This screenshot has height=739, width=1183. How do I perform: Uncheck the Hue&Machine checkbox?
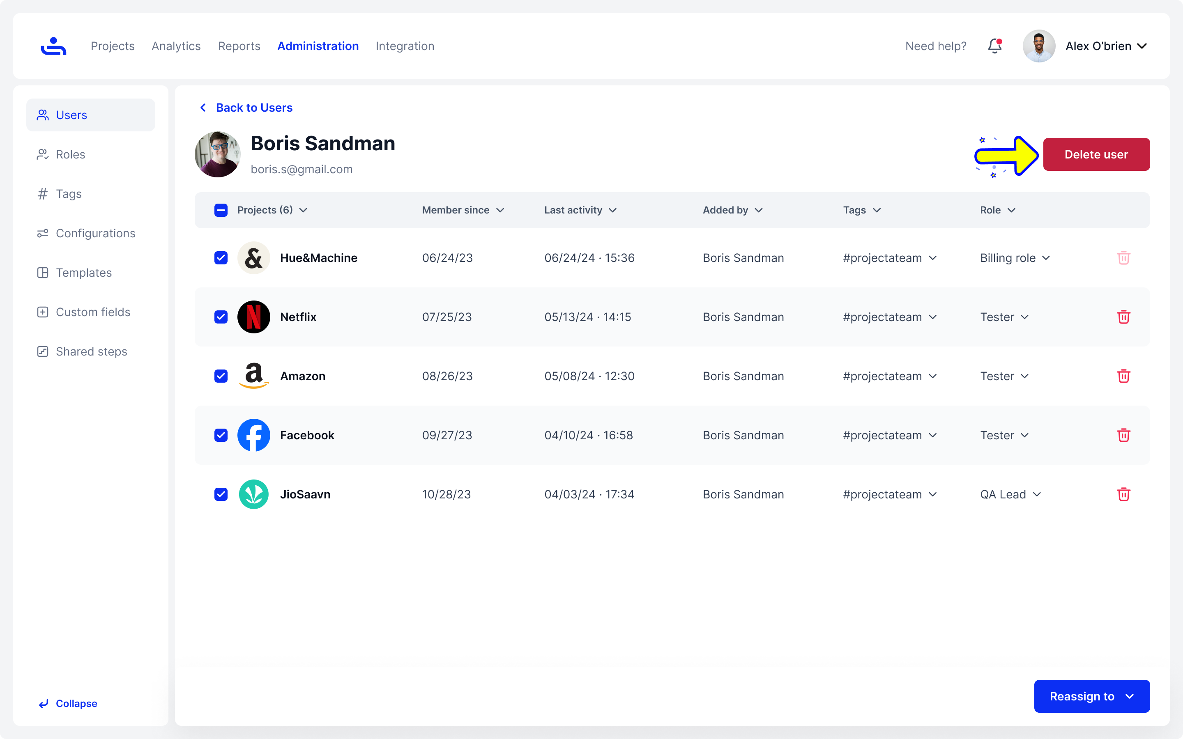tap(221, 257)
